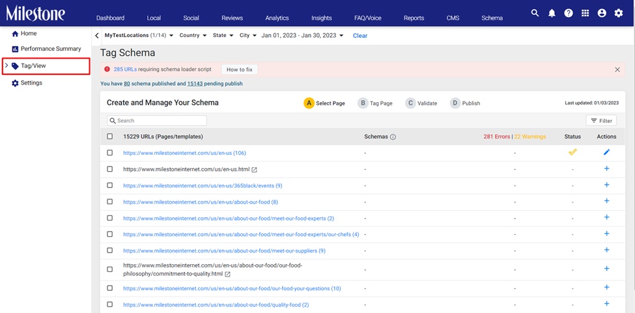Add schema for about-our-food (8) row
The image size is (635, 313).
tap(606, 201)
